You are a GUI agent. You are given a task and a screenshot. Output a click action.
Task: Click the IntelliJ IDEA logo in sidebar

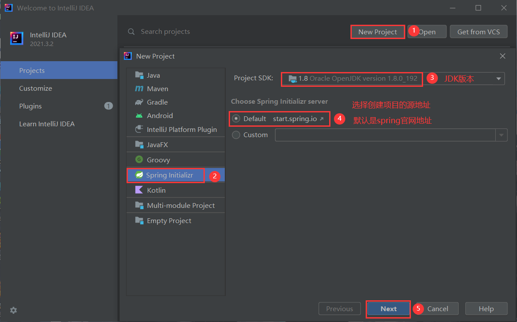17,39
